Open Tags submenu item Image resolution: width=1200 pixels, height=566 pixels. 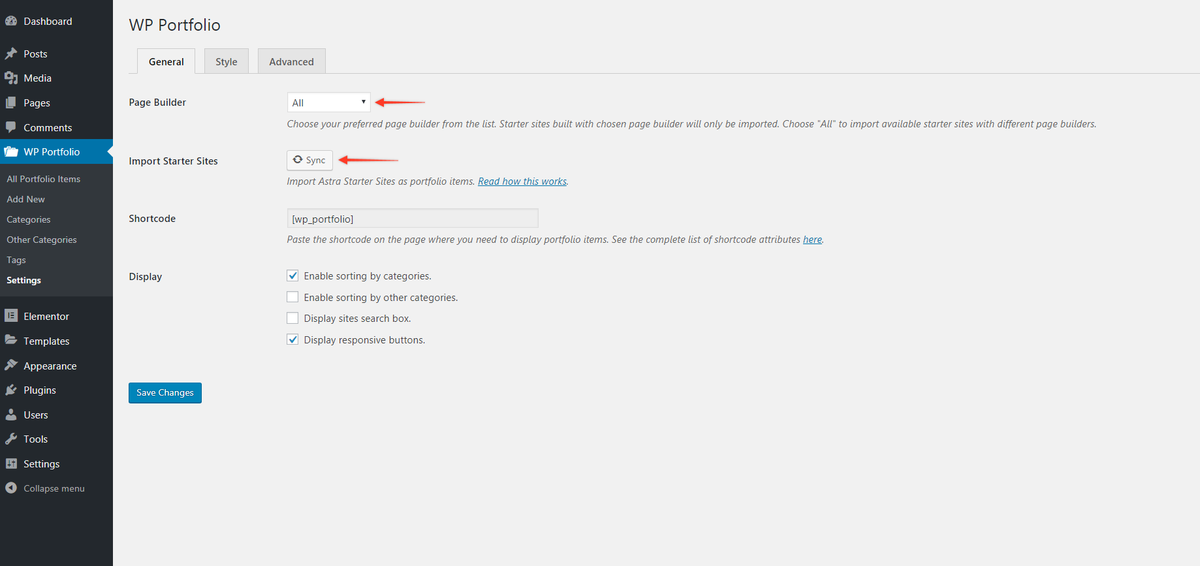(16, 260)
